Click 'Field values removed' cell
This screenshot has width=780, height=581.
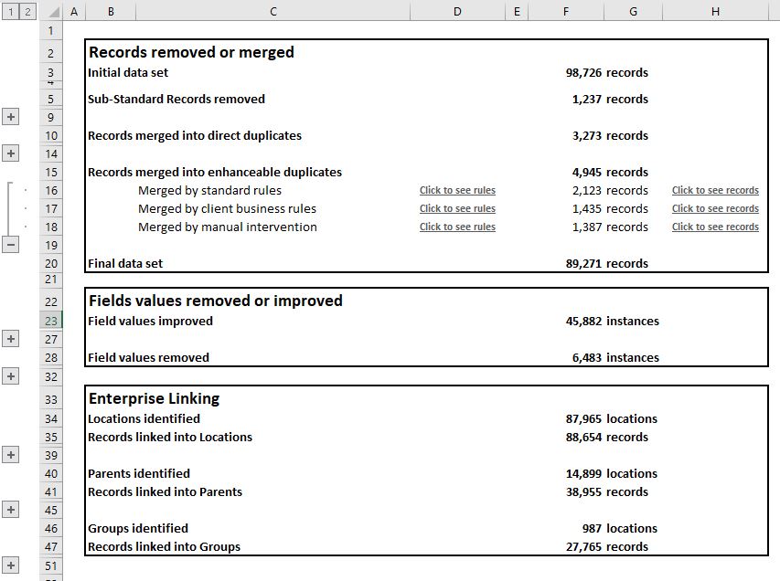click(148, 357)
